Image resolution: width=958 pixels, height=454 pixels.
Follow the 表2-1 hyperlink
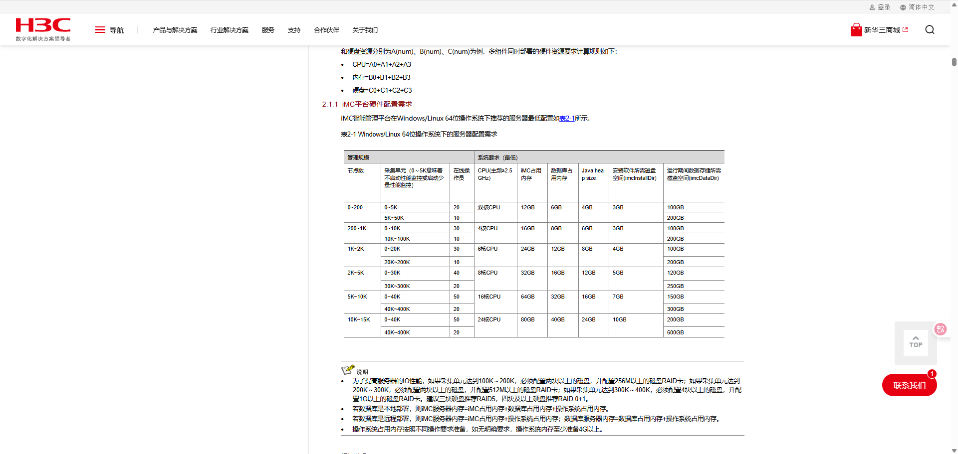coord(567,119)
